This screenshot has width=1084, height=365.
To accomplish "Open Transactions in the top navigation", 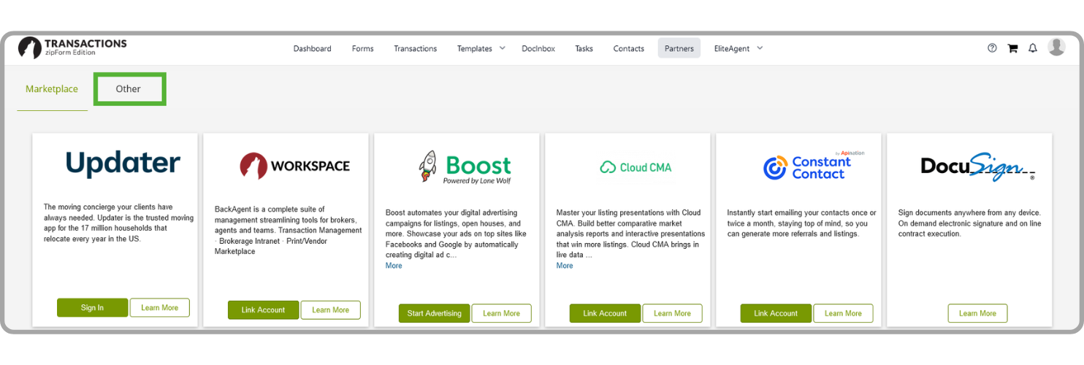I will click(x=415, y=48).
